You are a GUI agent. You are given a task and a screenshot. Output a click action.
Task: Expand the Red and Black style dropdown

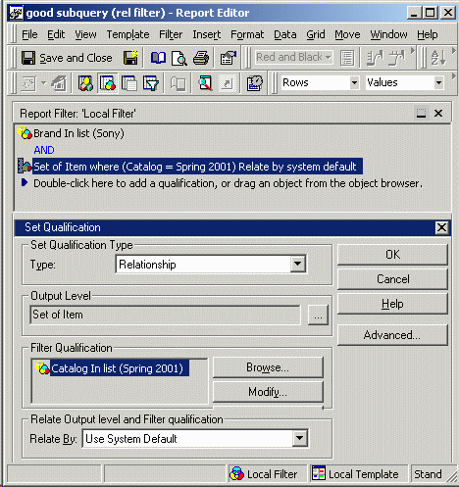click(328, 58)
